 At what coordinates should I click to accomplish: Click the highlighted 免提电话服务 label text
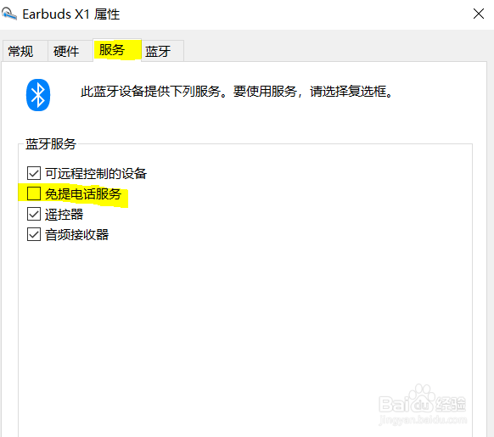coord(83,193)
